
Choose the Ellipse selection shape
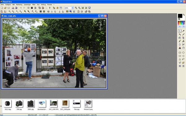coord(184,53)
